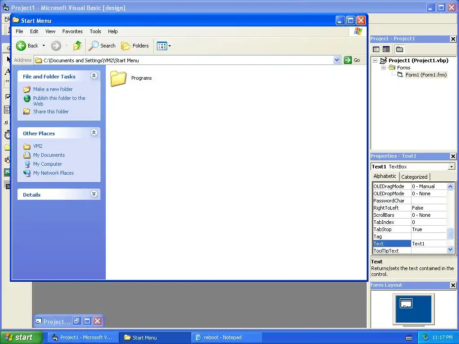Click Make a new folder
This screenshot has height=344, width=459.
53,89
